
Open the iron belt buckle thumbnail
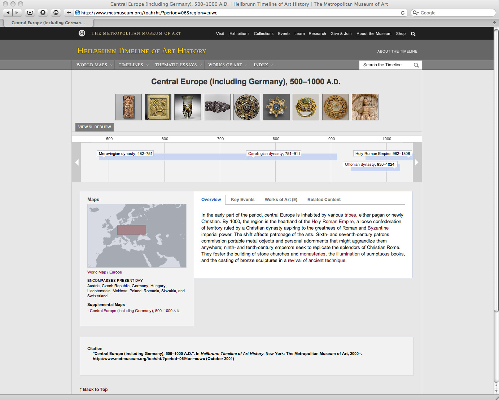pyautogui.click(x=217, y=107)
